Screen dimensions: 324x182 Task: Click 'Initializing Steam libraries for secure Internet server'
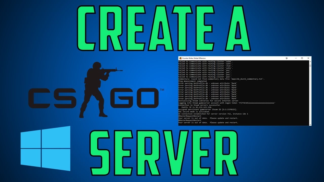208,101
